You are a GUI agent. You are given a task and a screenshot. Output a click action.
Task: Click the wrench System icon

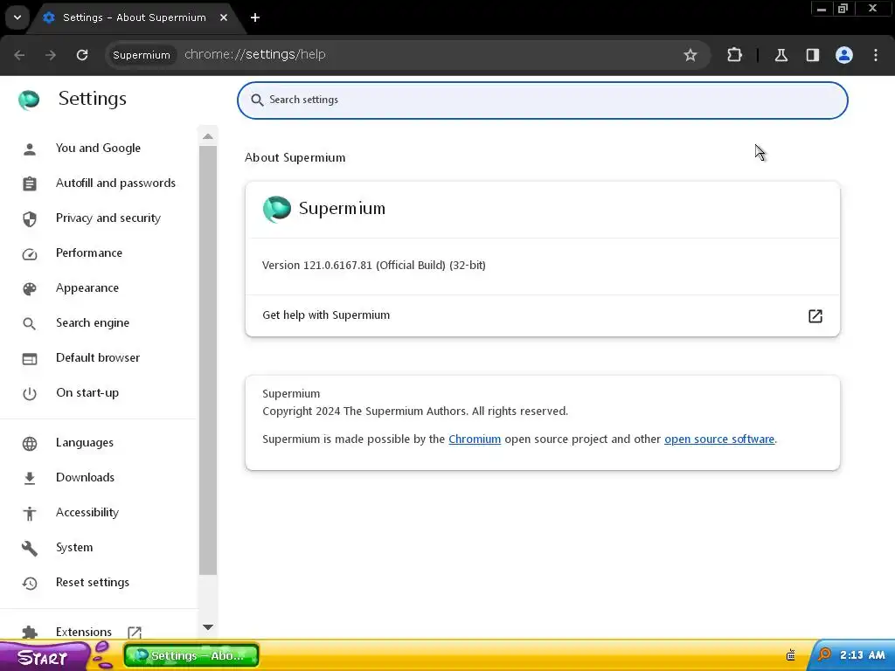pyautogui.click(x=30, y=549)
